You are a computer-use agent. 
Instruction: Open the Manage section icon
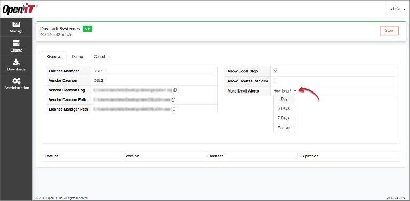tap(16, 24)
